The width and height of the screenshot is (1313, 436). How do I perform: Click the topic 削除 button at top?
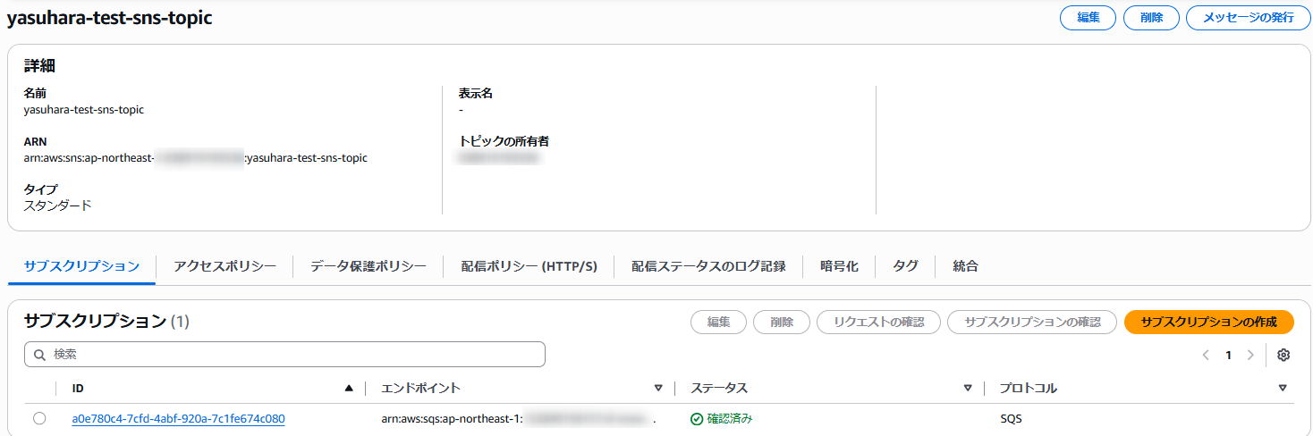[x=1151, y=18]
